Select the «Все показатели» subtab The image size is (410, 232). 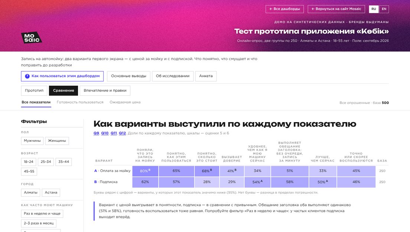click(x=36, y=102)
